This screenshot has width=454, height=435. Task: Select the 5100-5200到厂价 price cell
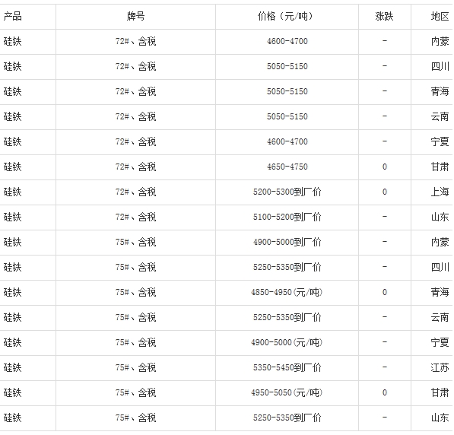[x=287, y=217]
